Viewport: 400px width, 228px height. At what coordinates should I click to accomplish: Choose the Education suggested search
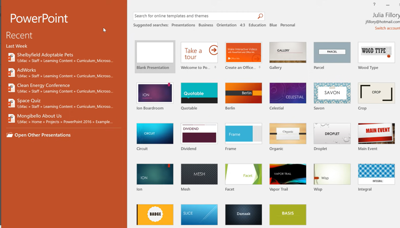[x=257, y=25]
